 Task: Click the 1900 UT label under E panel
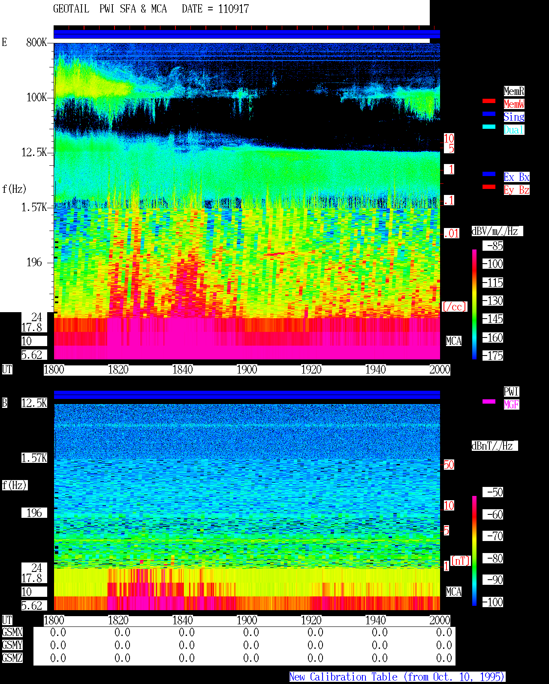point(247,369)
